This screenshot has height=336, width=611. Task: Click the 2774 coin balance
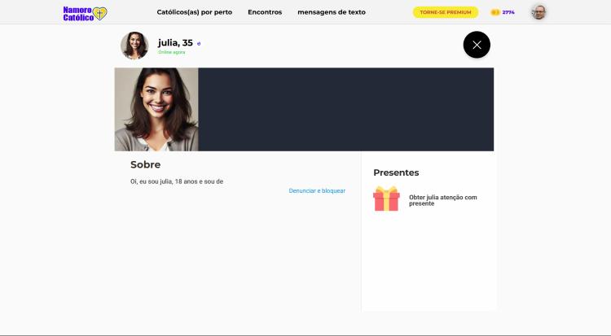pos(508,12)
